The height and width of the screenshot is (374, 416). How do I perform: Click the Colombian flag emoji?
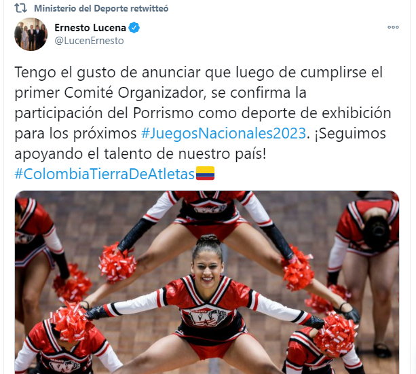pos(205,173)
